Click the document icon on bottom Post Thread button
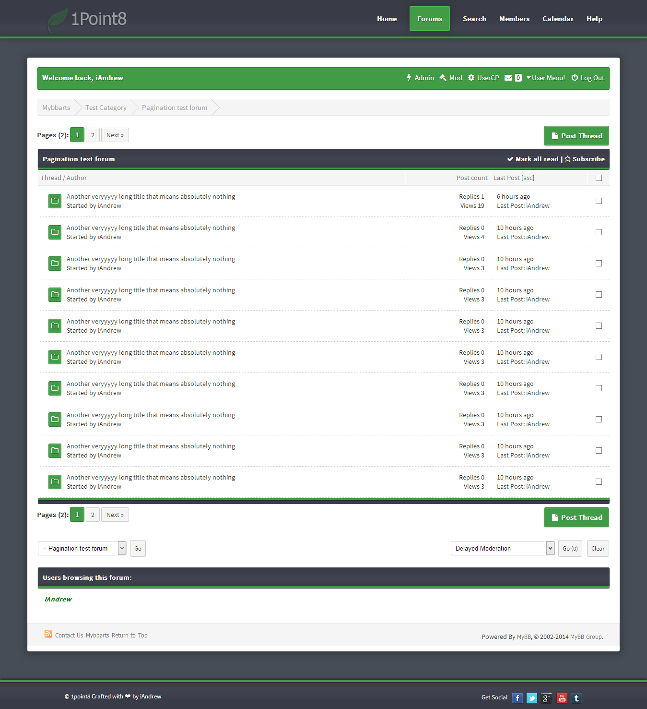 555,517
